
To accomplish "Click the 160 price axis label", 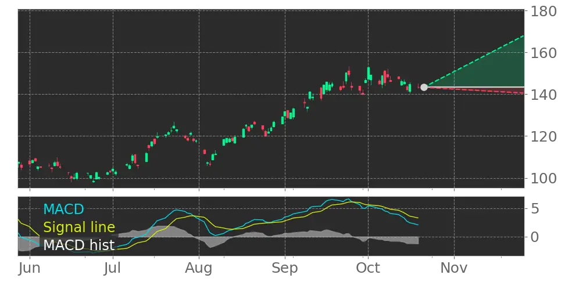I will pyautogui.click(x=543, y=53).
